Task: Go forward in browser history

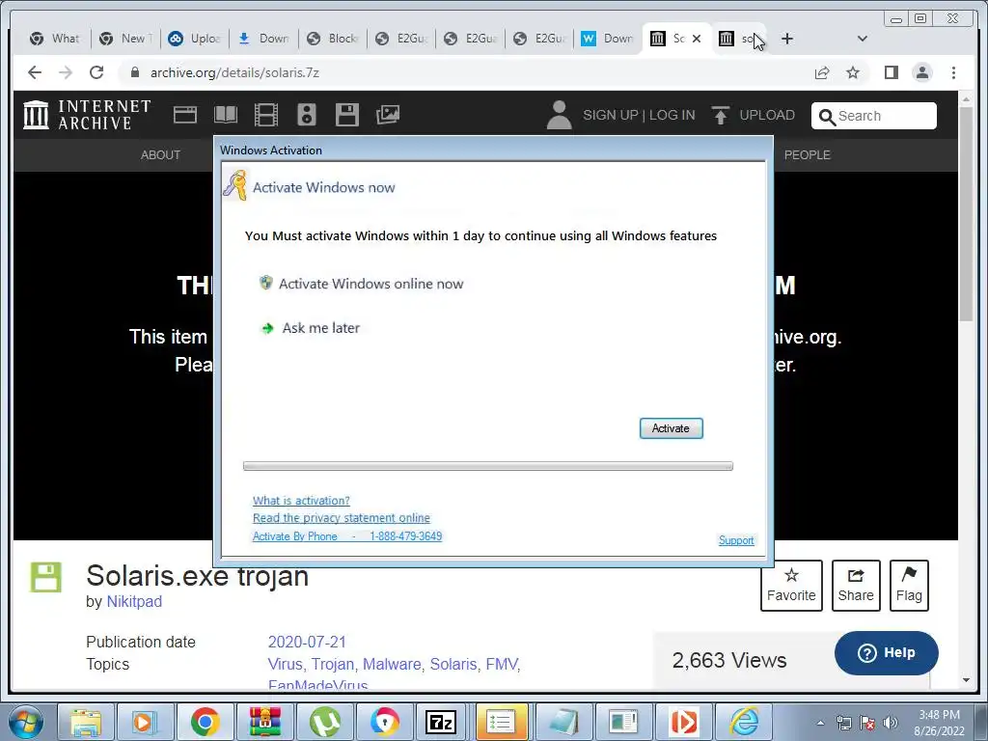Action: pos(66,72)
